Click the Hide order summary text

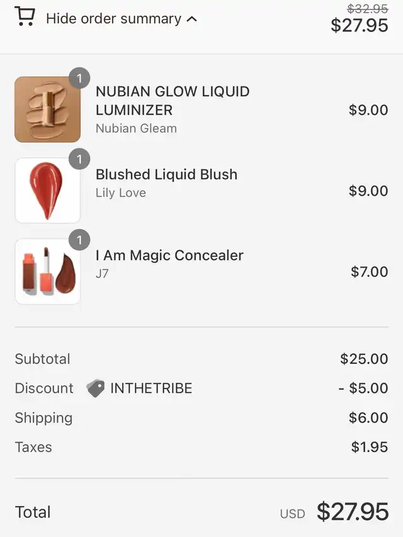[113, 19]
